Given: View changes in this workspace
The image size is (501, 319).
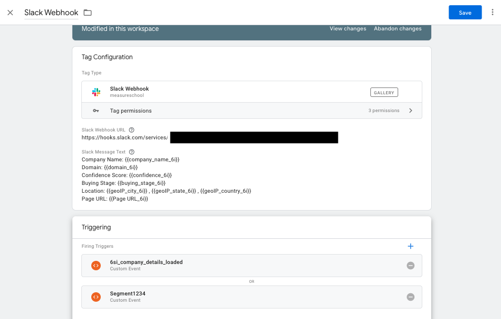Looking at the screenshot, I should click(348, 28).
